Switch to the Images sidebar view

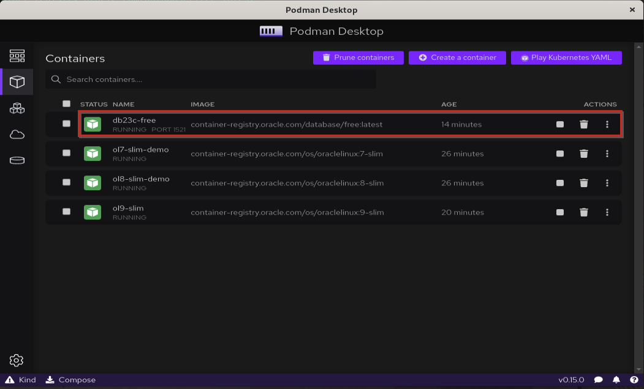17,108
